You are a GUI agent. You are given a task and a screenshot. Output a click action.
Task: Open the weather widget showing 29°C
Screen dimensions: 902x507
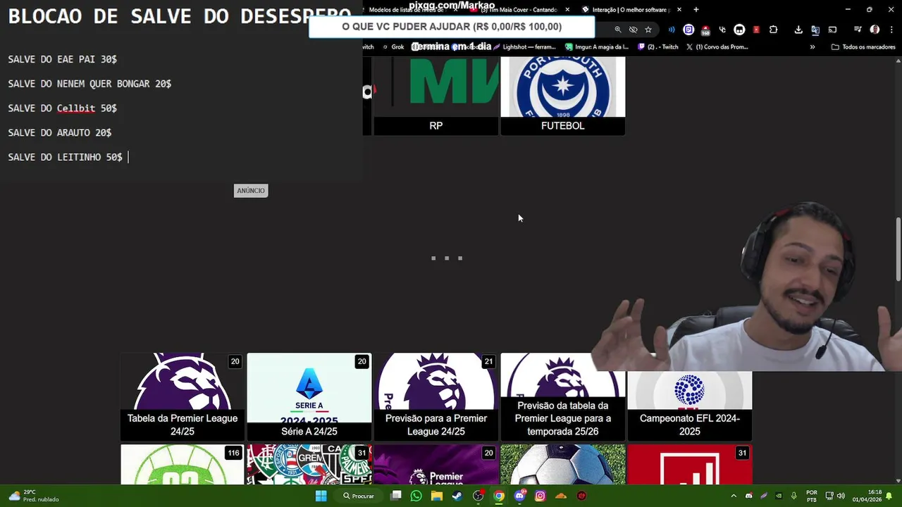point(34,496)
